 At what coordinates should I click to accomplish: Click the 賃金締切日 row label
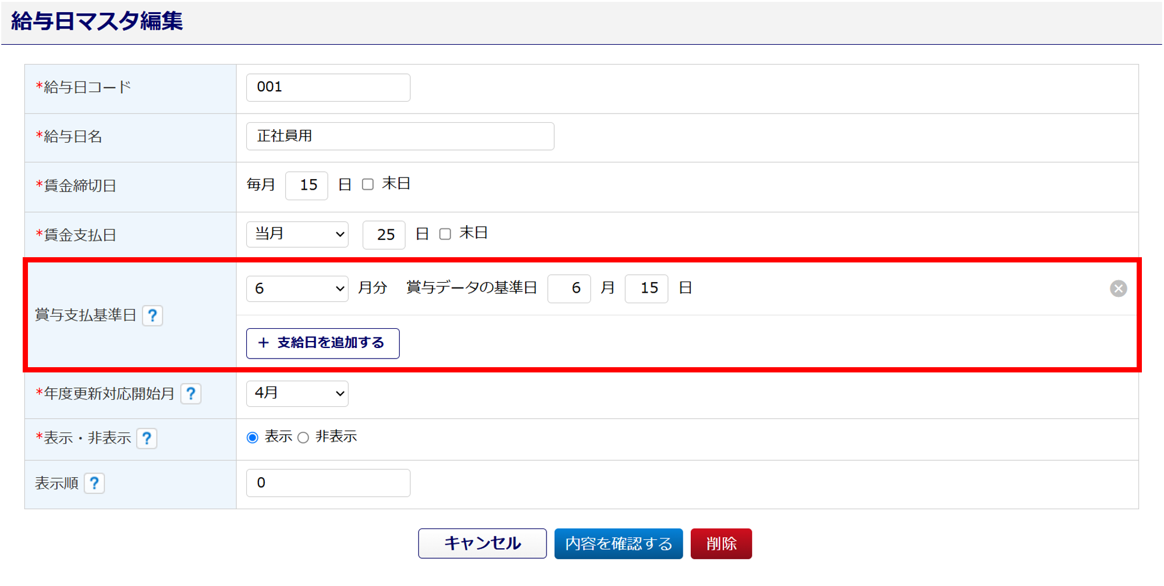[x=76, y=186]
